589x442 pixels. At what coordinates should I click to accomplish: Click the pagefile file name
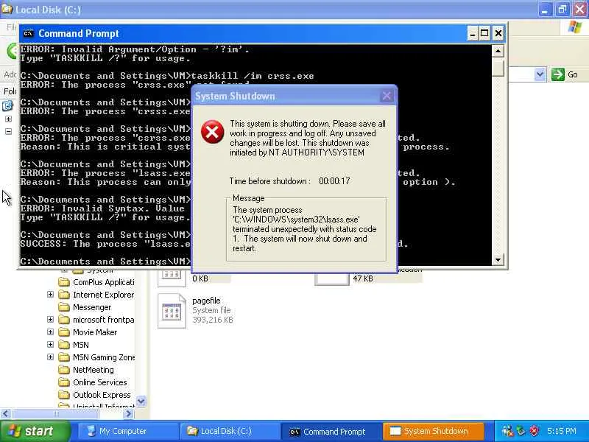pos(206,301)
